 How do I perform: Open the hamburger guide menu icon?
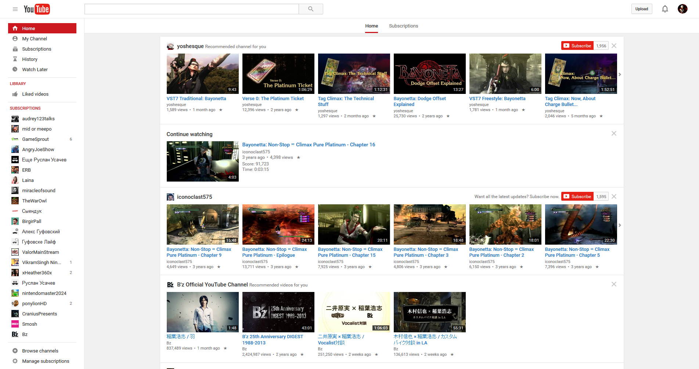click(x=15, y=9)
